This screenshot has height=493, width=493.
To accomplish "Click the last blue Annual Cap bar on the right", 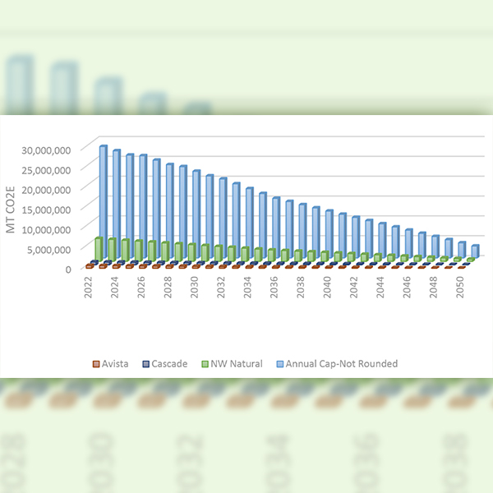I will (x=475, y=251).
